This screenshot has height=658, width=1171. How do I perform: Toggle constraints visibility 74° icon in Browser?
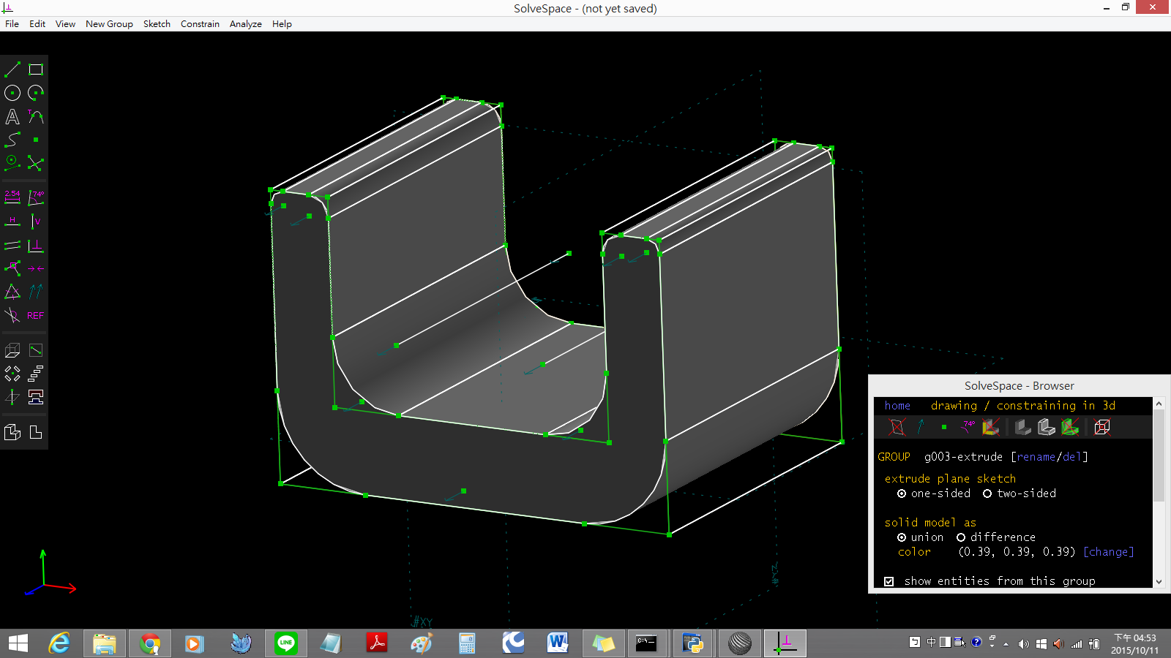click(x=968, y=427)
